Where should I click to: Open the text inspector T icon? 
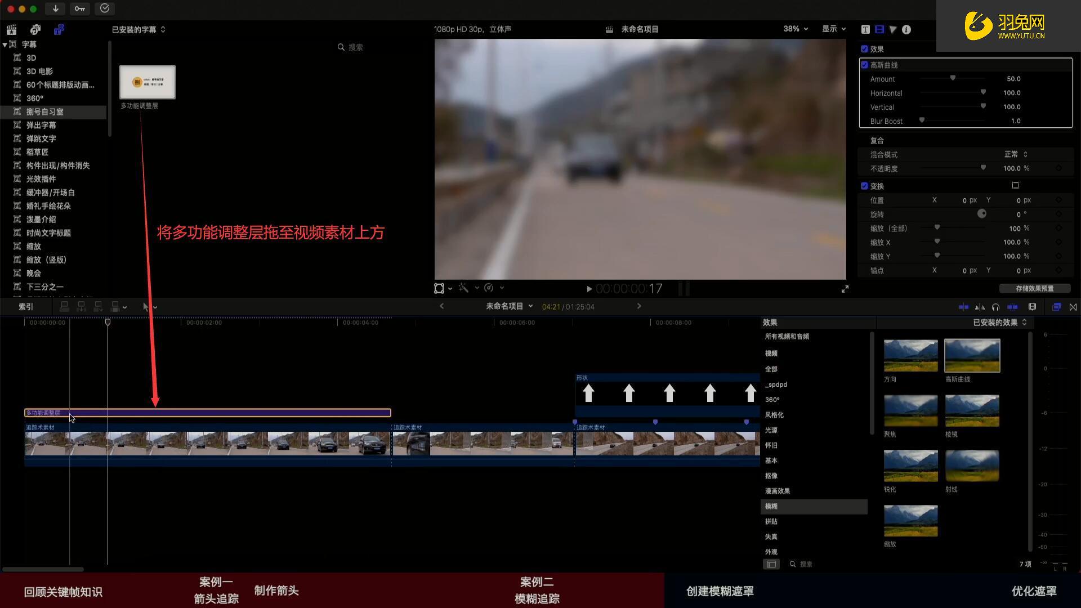865,29
